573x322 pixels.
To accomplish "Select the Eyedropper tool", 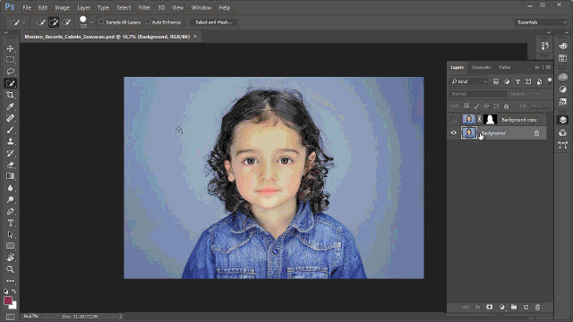I will point(10,106).
